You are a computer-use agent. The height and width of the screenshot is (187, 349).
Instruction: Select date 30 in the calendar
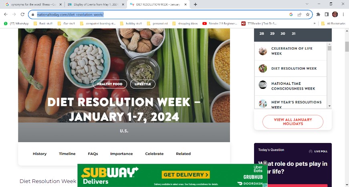pos(282,34)
